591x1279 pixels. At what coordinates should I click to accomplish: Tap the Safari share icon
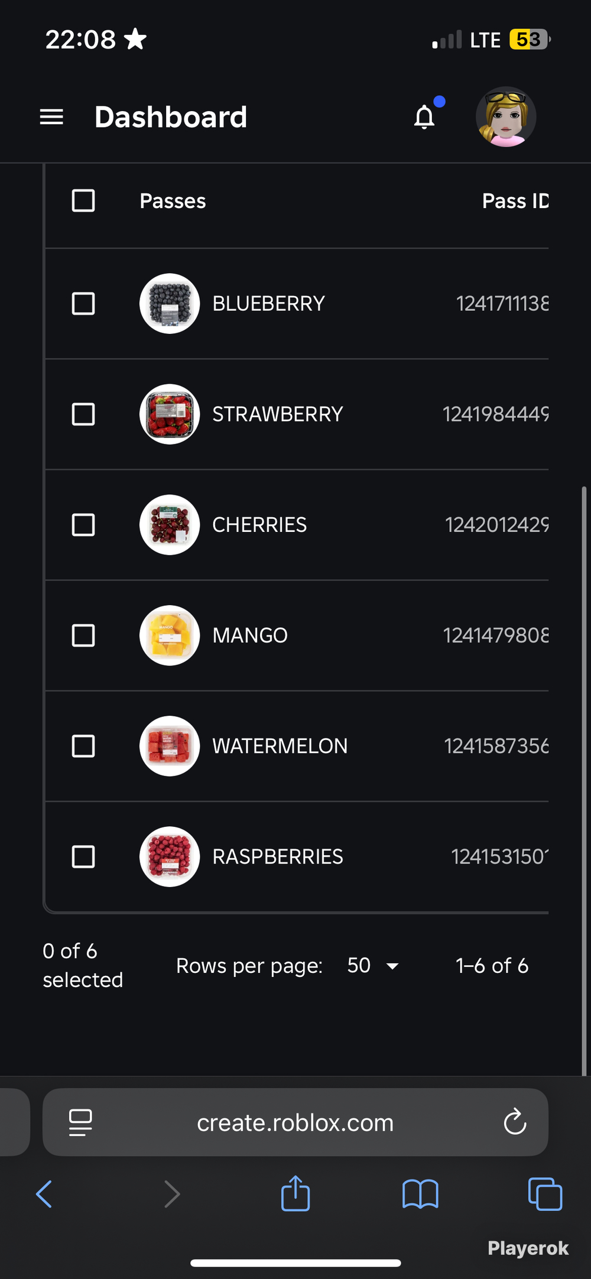295,1193
